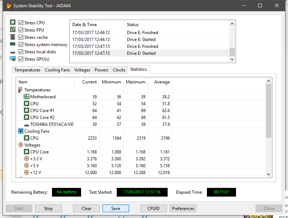Click the statistics list scroll up arrow
The width and height of the screenshot is (288, 218).
pyautogui.click(x=268, y=81)
